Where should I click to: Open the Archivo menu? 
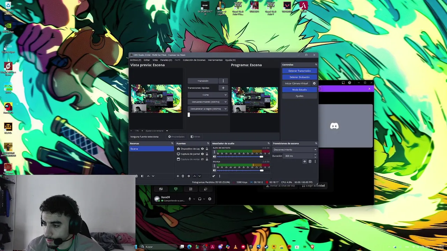pos(135,60)
